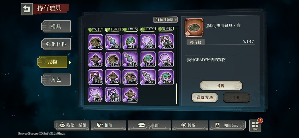Click the selected 扭曲餐具 item thumbnail

point(194,28)
